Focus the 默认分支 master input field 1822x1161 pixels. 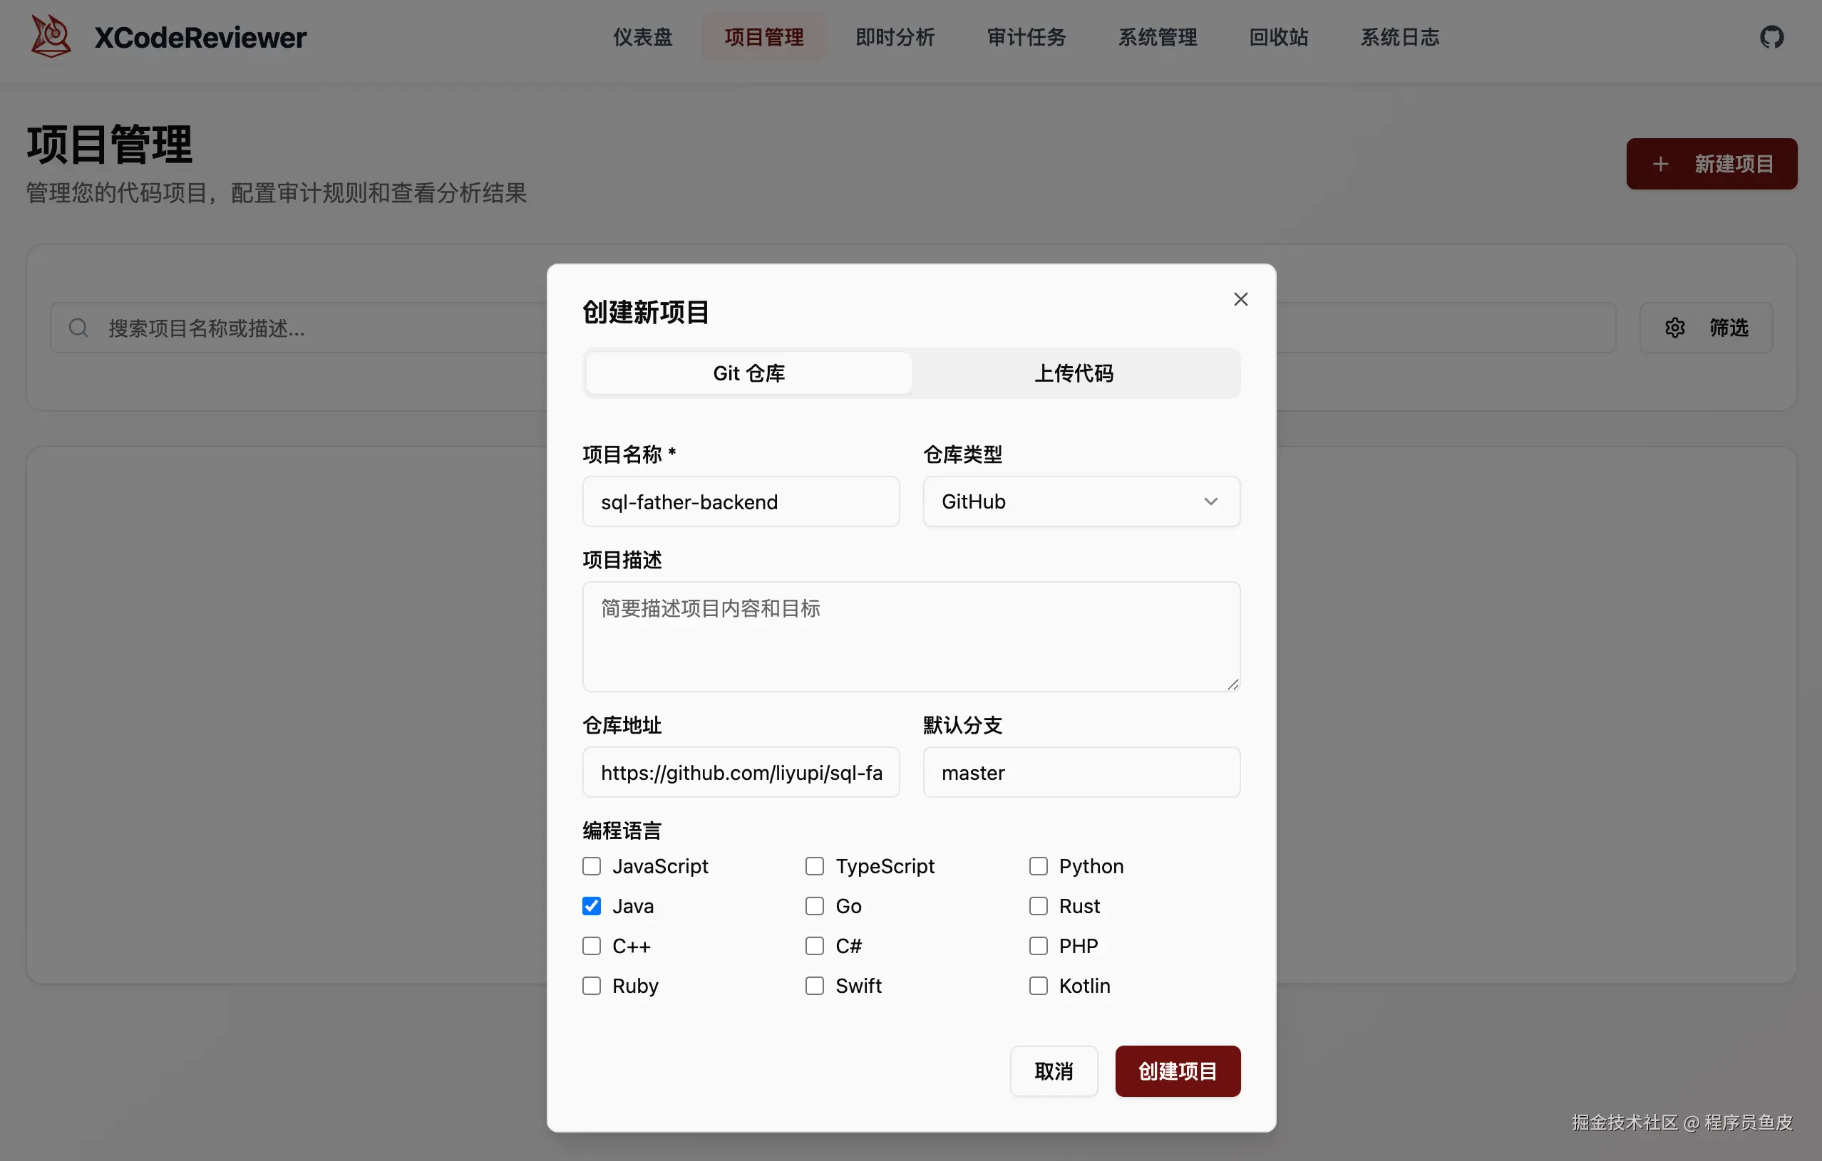click(1081, 771)
